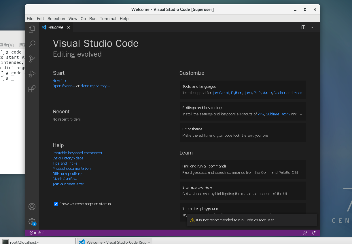Install PHP language support link
352x244 pixels.
click(257, 93)
